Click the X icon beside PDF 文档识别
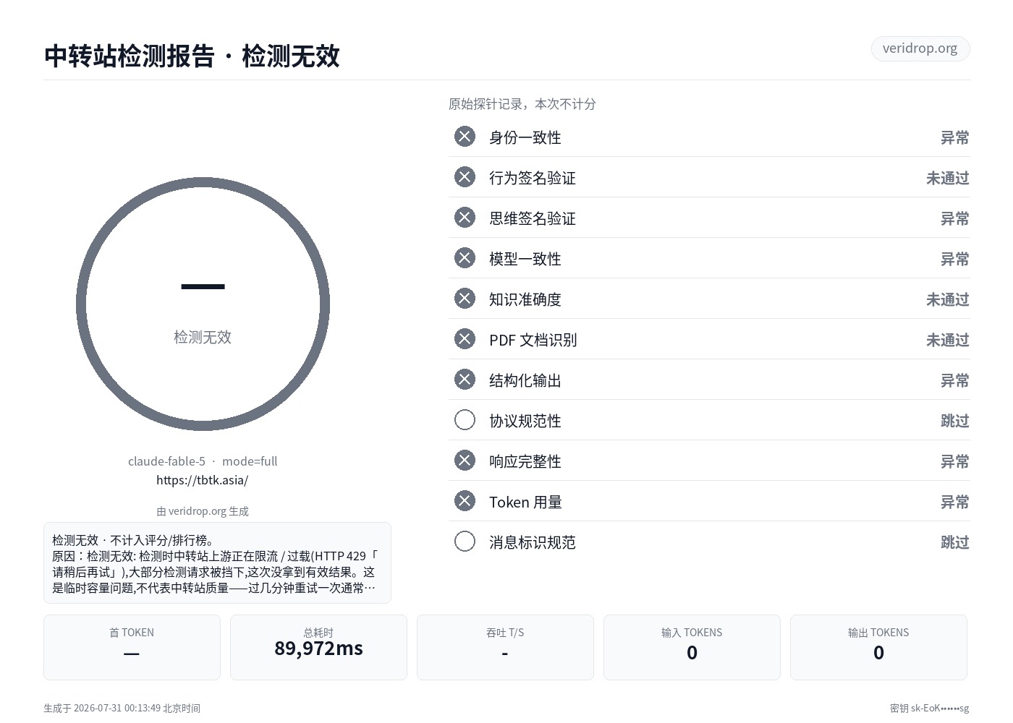This screenshot has height=723, width=1013. coord(465,339)
